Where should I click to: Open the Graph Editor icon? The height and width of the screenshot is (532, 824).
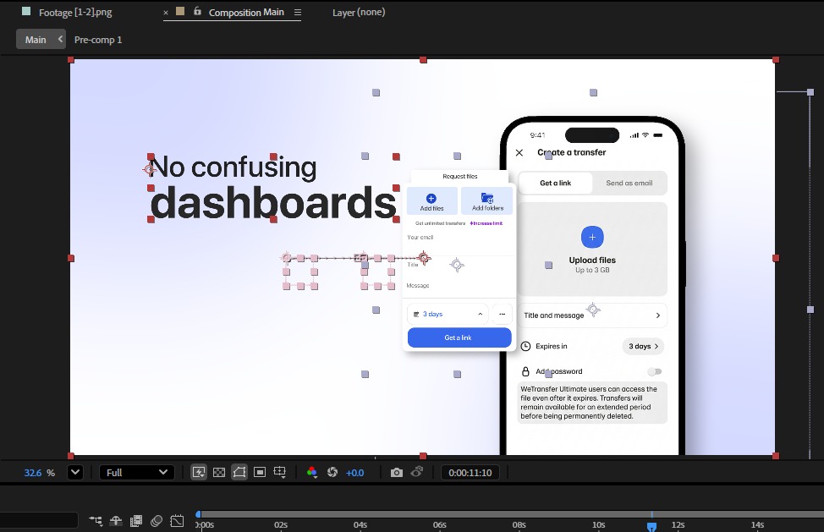point(177,520)
